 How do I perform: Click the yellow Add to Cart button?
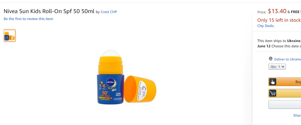(x=285, y=93)
